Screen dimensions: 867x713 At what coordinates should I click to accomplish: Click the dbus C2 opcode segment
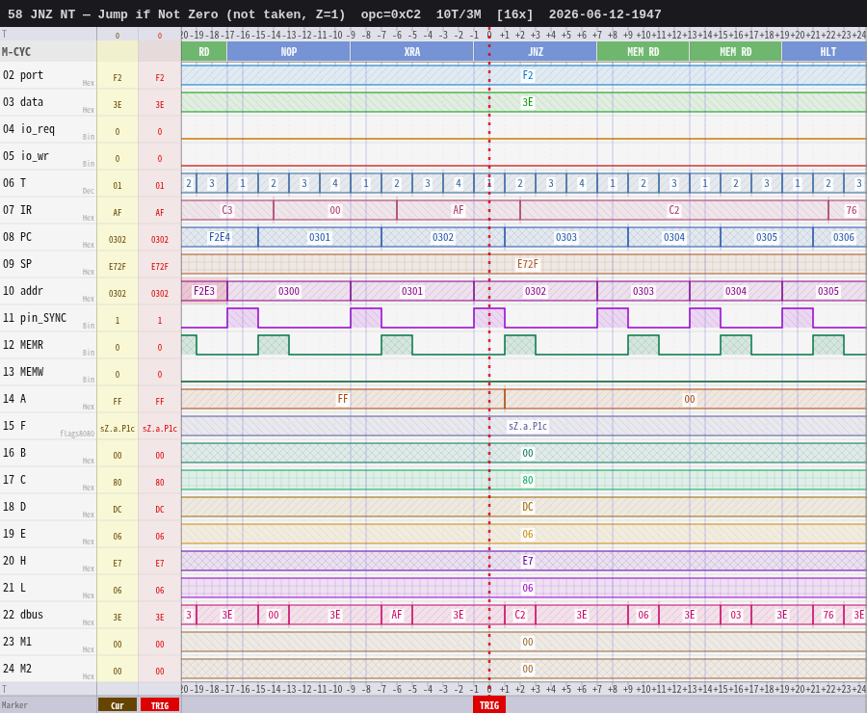[x=520, y=615]
